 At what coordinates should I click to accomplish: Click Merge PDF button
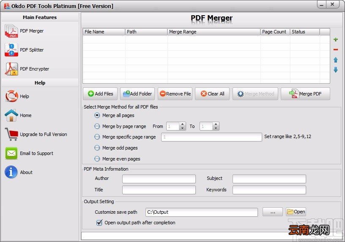[x=305, y=94]
